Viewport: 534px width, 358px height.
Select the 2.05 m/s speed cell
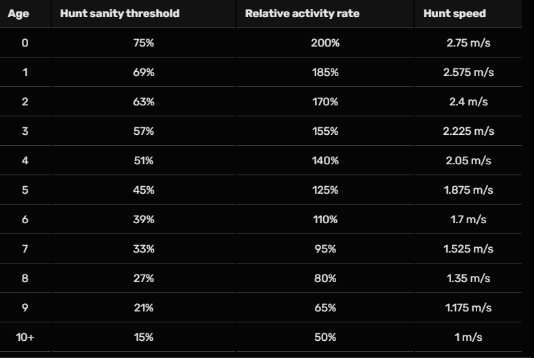click(469, 161)
